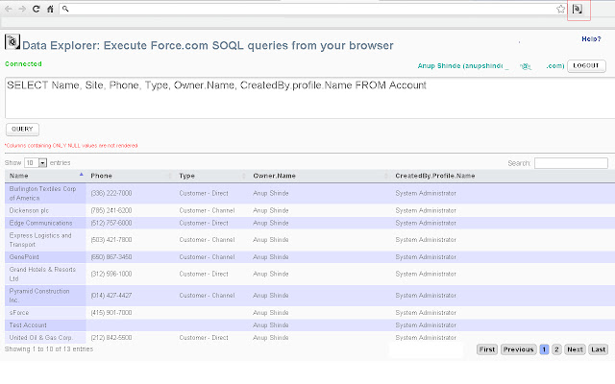
Task: Go to Next page of results
Action: tap(575, 349)
